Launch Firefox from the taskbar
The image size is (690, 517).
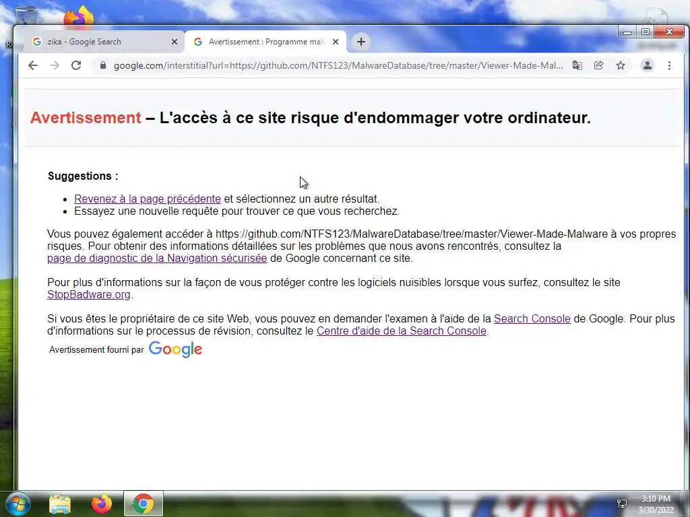coord(101,504)
